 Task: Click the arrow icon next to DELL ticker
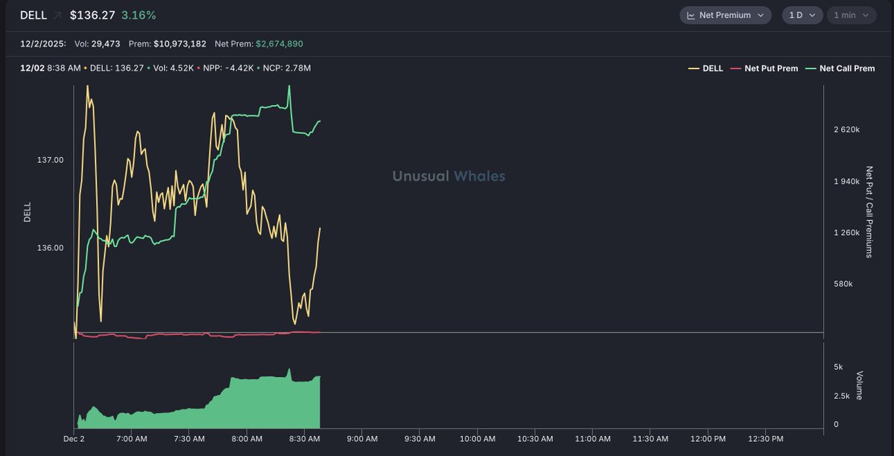(x=58, y=16)
